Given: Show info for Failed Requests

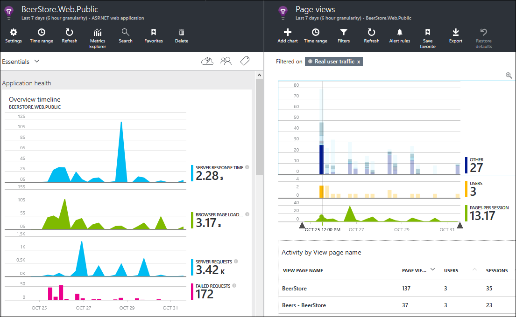Looking at the screenshot, I should 234,285.
